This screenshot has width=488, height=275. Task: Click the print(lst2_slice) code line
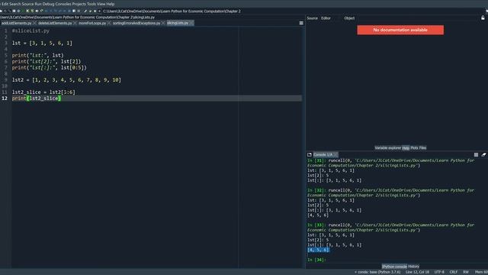(x=37, y=99)
